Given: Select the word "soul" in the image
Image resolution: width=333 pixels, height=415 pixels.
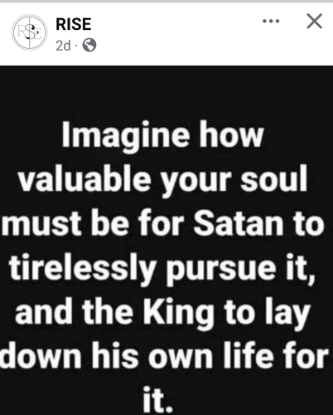Looking at the screenshot, I should click(274, 179).
